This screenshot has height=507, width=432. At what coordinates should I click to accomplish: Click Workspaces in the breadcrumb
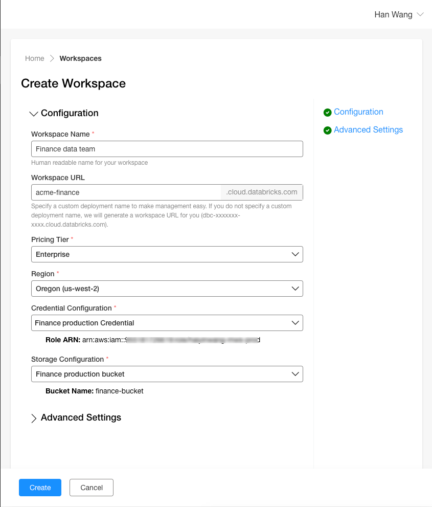tap(80, 58)
